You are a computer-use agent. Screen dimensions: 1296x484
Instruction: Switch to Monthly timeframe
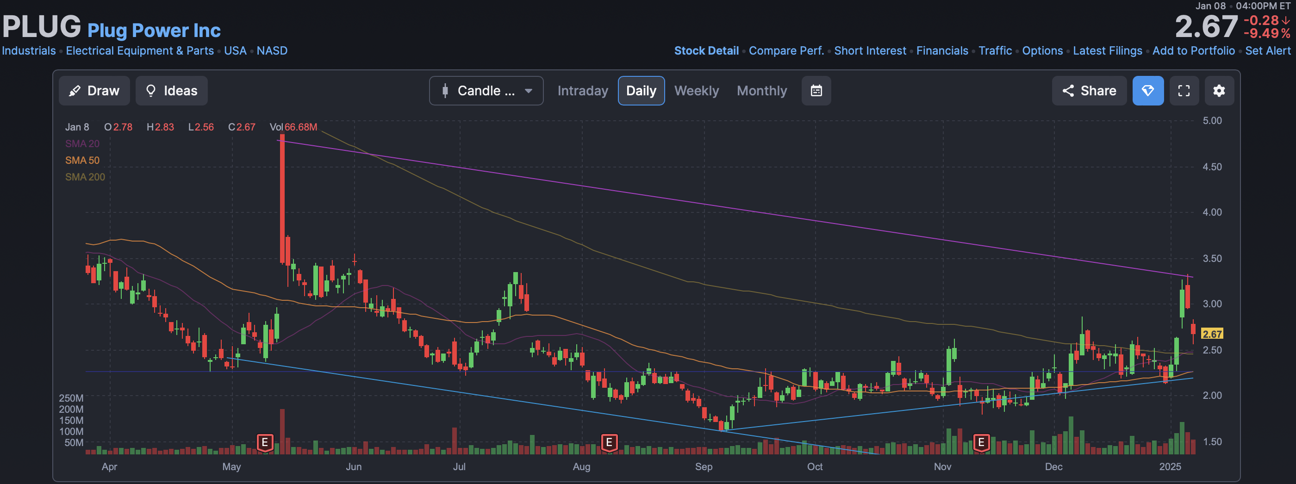coord(762,91)
